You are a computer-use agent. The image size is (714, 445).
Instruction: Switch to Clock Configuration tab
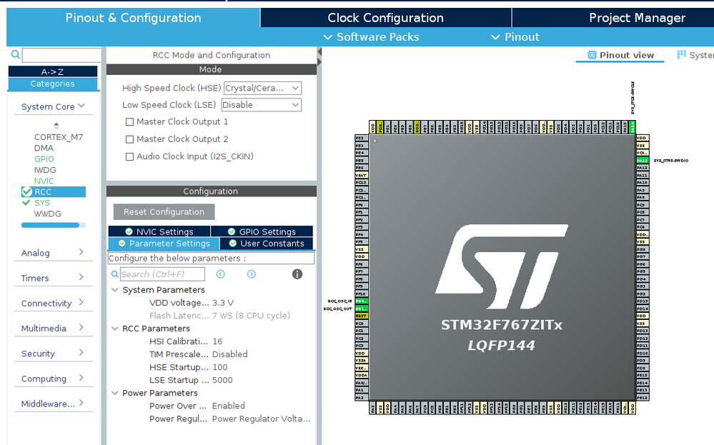[x=386, y=18]
